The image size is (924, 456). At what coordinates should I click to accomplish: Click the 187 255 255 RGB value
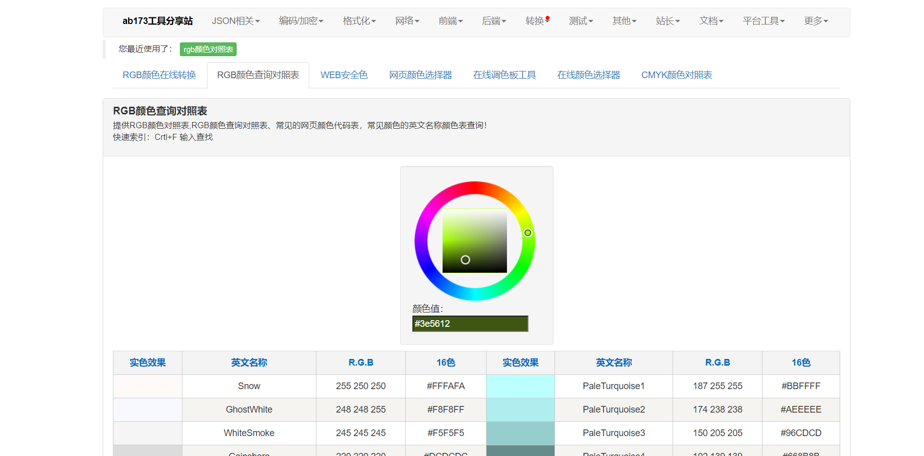(718, 386)
